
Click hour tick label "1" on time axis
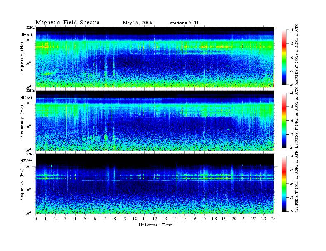(x=46, y=219)
